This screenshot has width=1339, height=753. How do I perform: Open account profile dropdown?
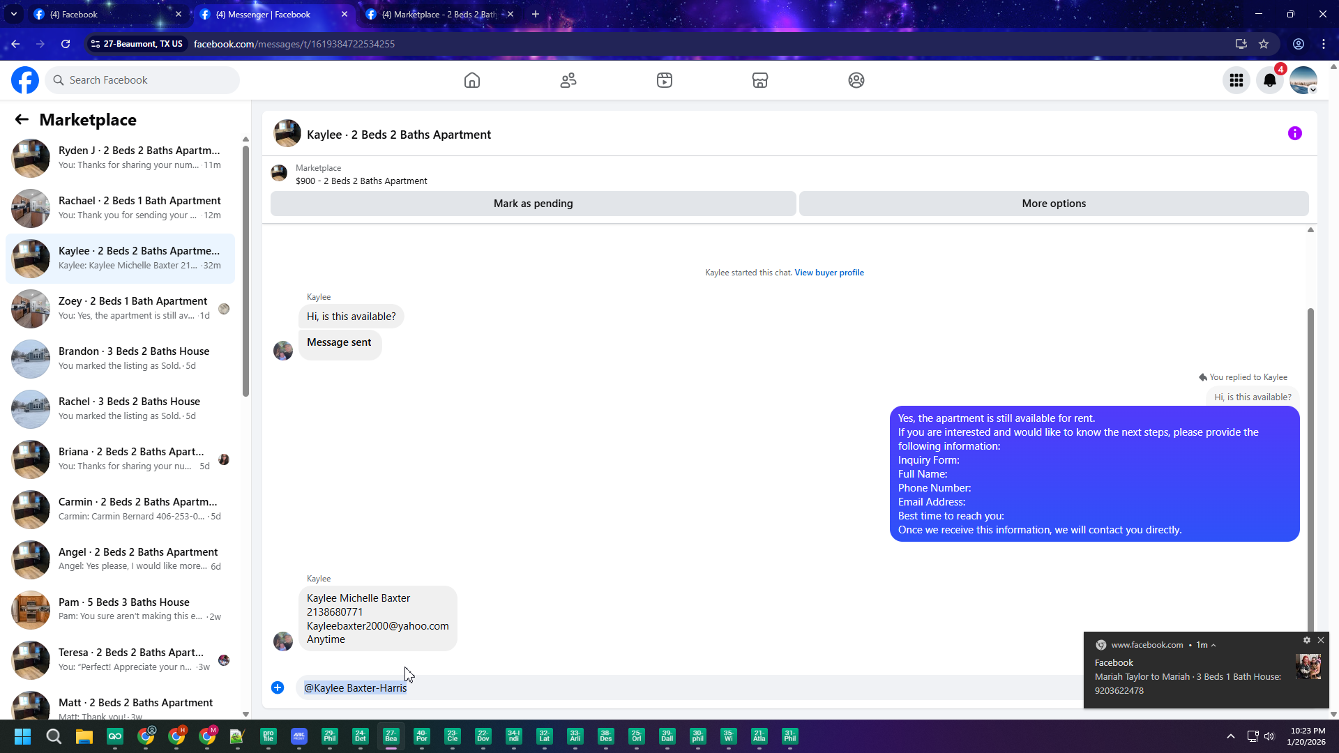[1303, 80]
